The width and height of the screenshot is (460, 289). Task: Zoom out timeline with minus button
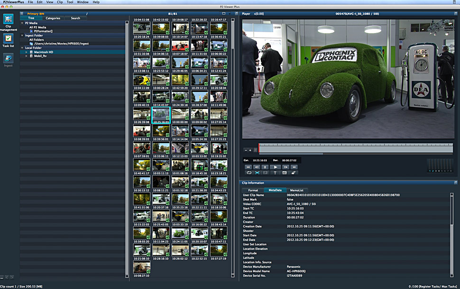[x=246, y=150]
